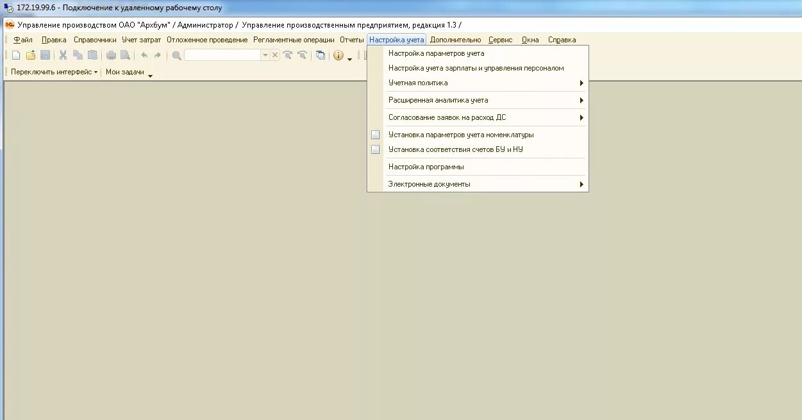Click the remote desktop connection title icon
Image resolution: width=802 pixels, height=420 pixels.
[8, 8]
